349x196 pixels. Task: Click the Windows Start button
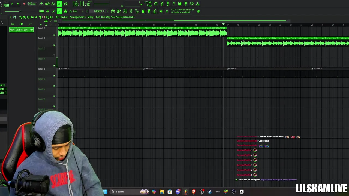[x=105, y=192]
